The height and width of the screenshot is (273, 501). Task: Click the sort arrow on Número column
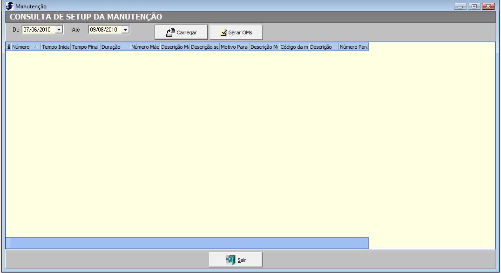point(36,47)
